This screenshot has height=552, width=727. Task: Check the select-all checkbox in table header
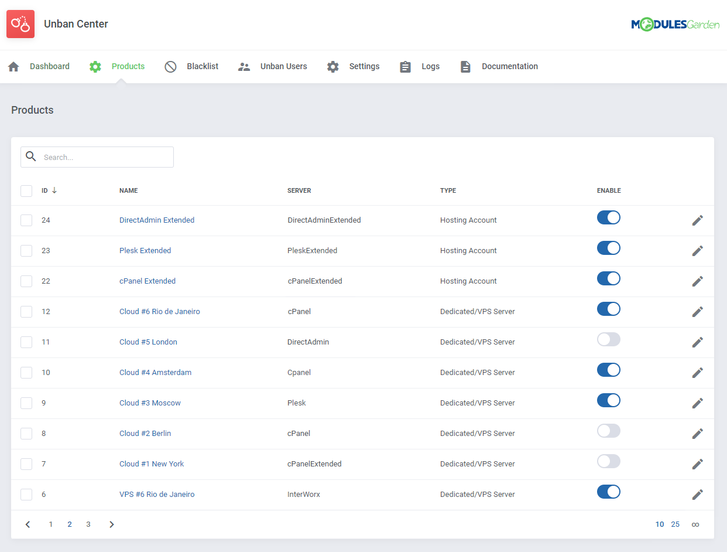[x=26, y=190]
